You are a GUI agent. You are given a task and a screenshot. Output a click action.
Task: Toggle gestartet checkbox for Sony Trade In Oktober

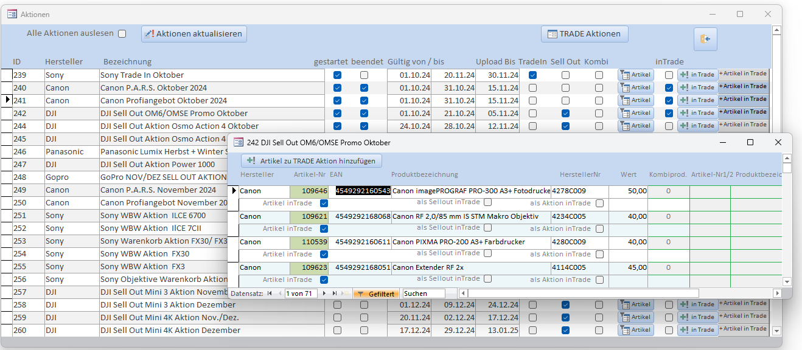point(337,75)
